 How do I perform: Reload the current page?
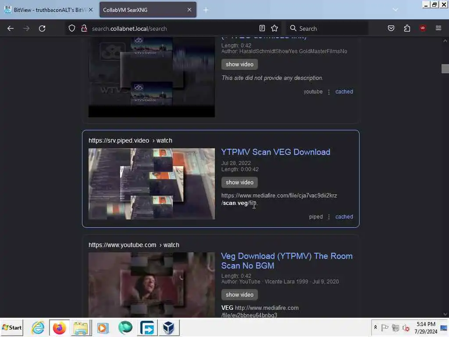pyautogui.click(x=42, y=29)
